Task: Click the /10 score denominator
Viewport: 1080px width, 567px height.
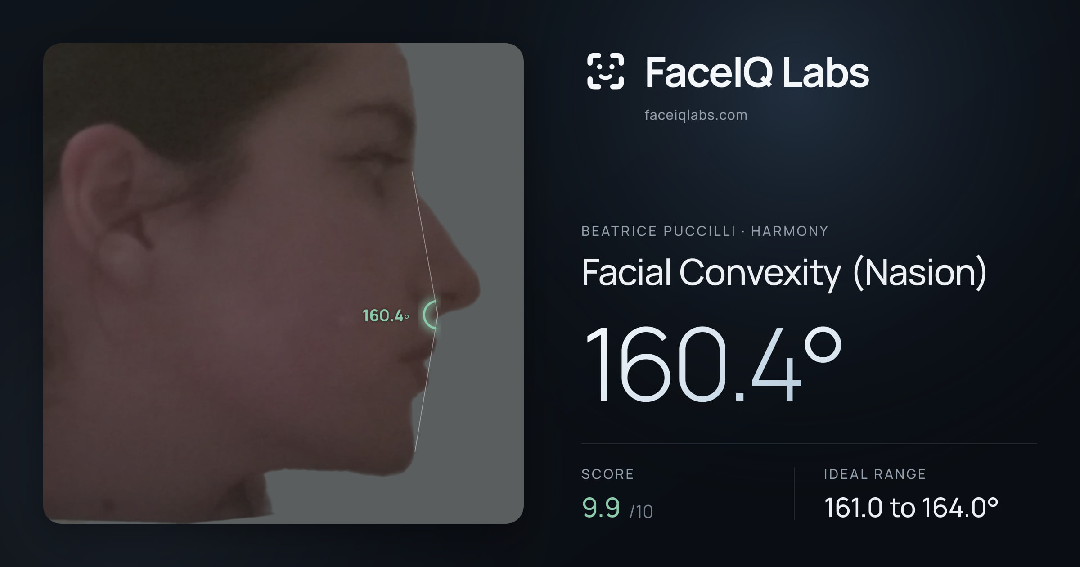Action: click(641, 512)
